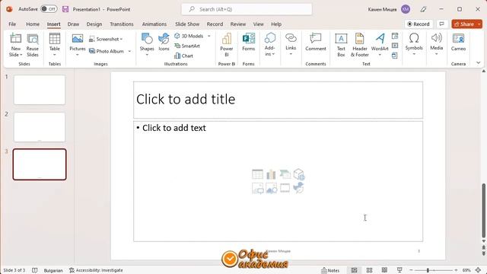487x274 pixels.
Task: Insert Forms
Action: (x=249, y=42)
